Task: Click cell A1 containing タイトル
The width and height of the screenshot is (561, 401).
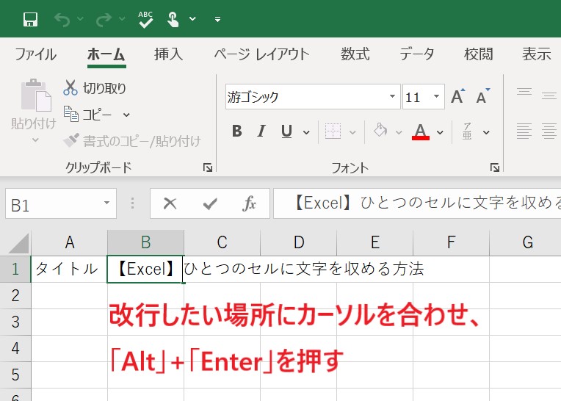Action: (x=69, y=269)
